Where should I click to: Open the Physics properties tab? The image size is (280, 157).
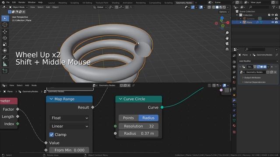pos(234,110)
